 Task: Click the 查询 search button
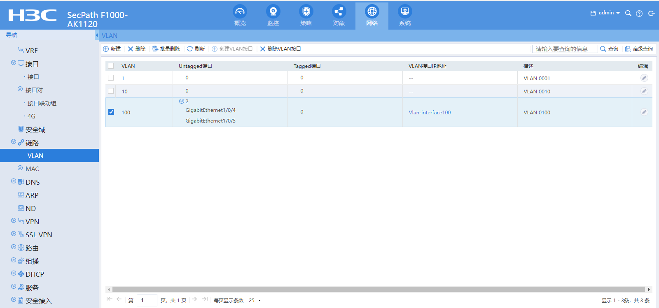pos(609,49)
